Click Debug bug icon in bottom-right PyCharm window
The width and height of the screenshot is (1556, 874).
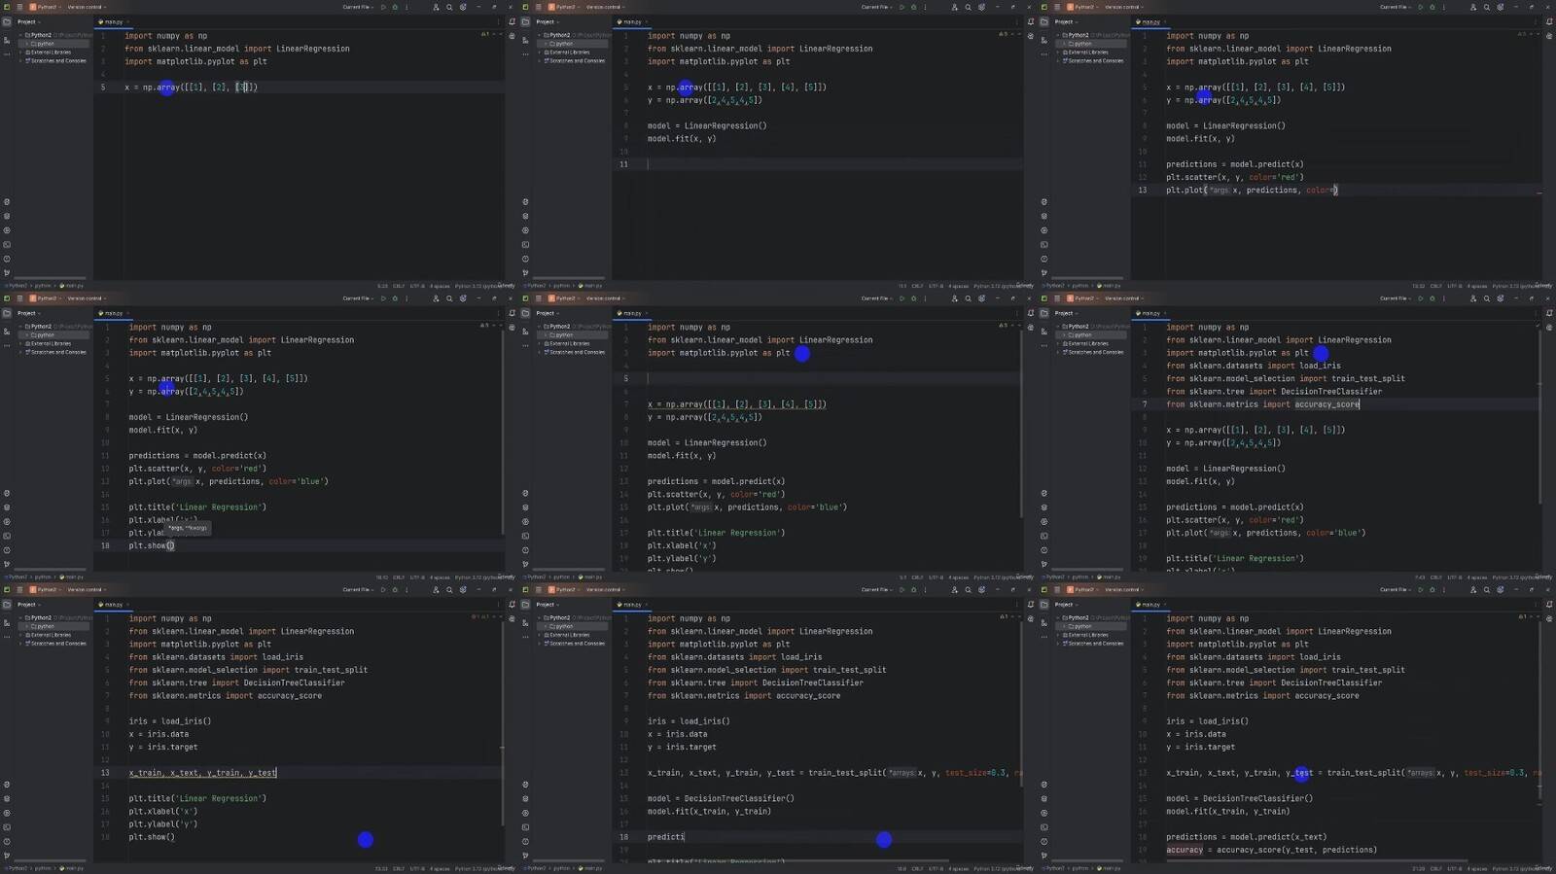1432,590
